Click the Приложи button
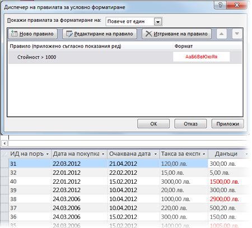 coord(227,124)
